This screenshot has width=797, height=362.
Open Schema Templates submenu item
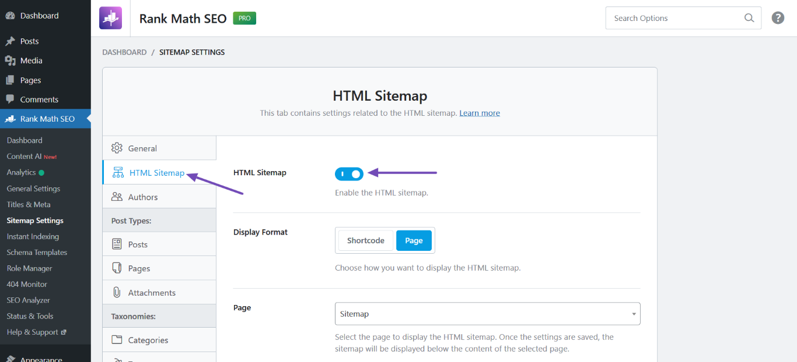(x=37, y=253)
